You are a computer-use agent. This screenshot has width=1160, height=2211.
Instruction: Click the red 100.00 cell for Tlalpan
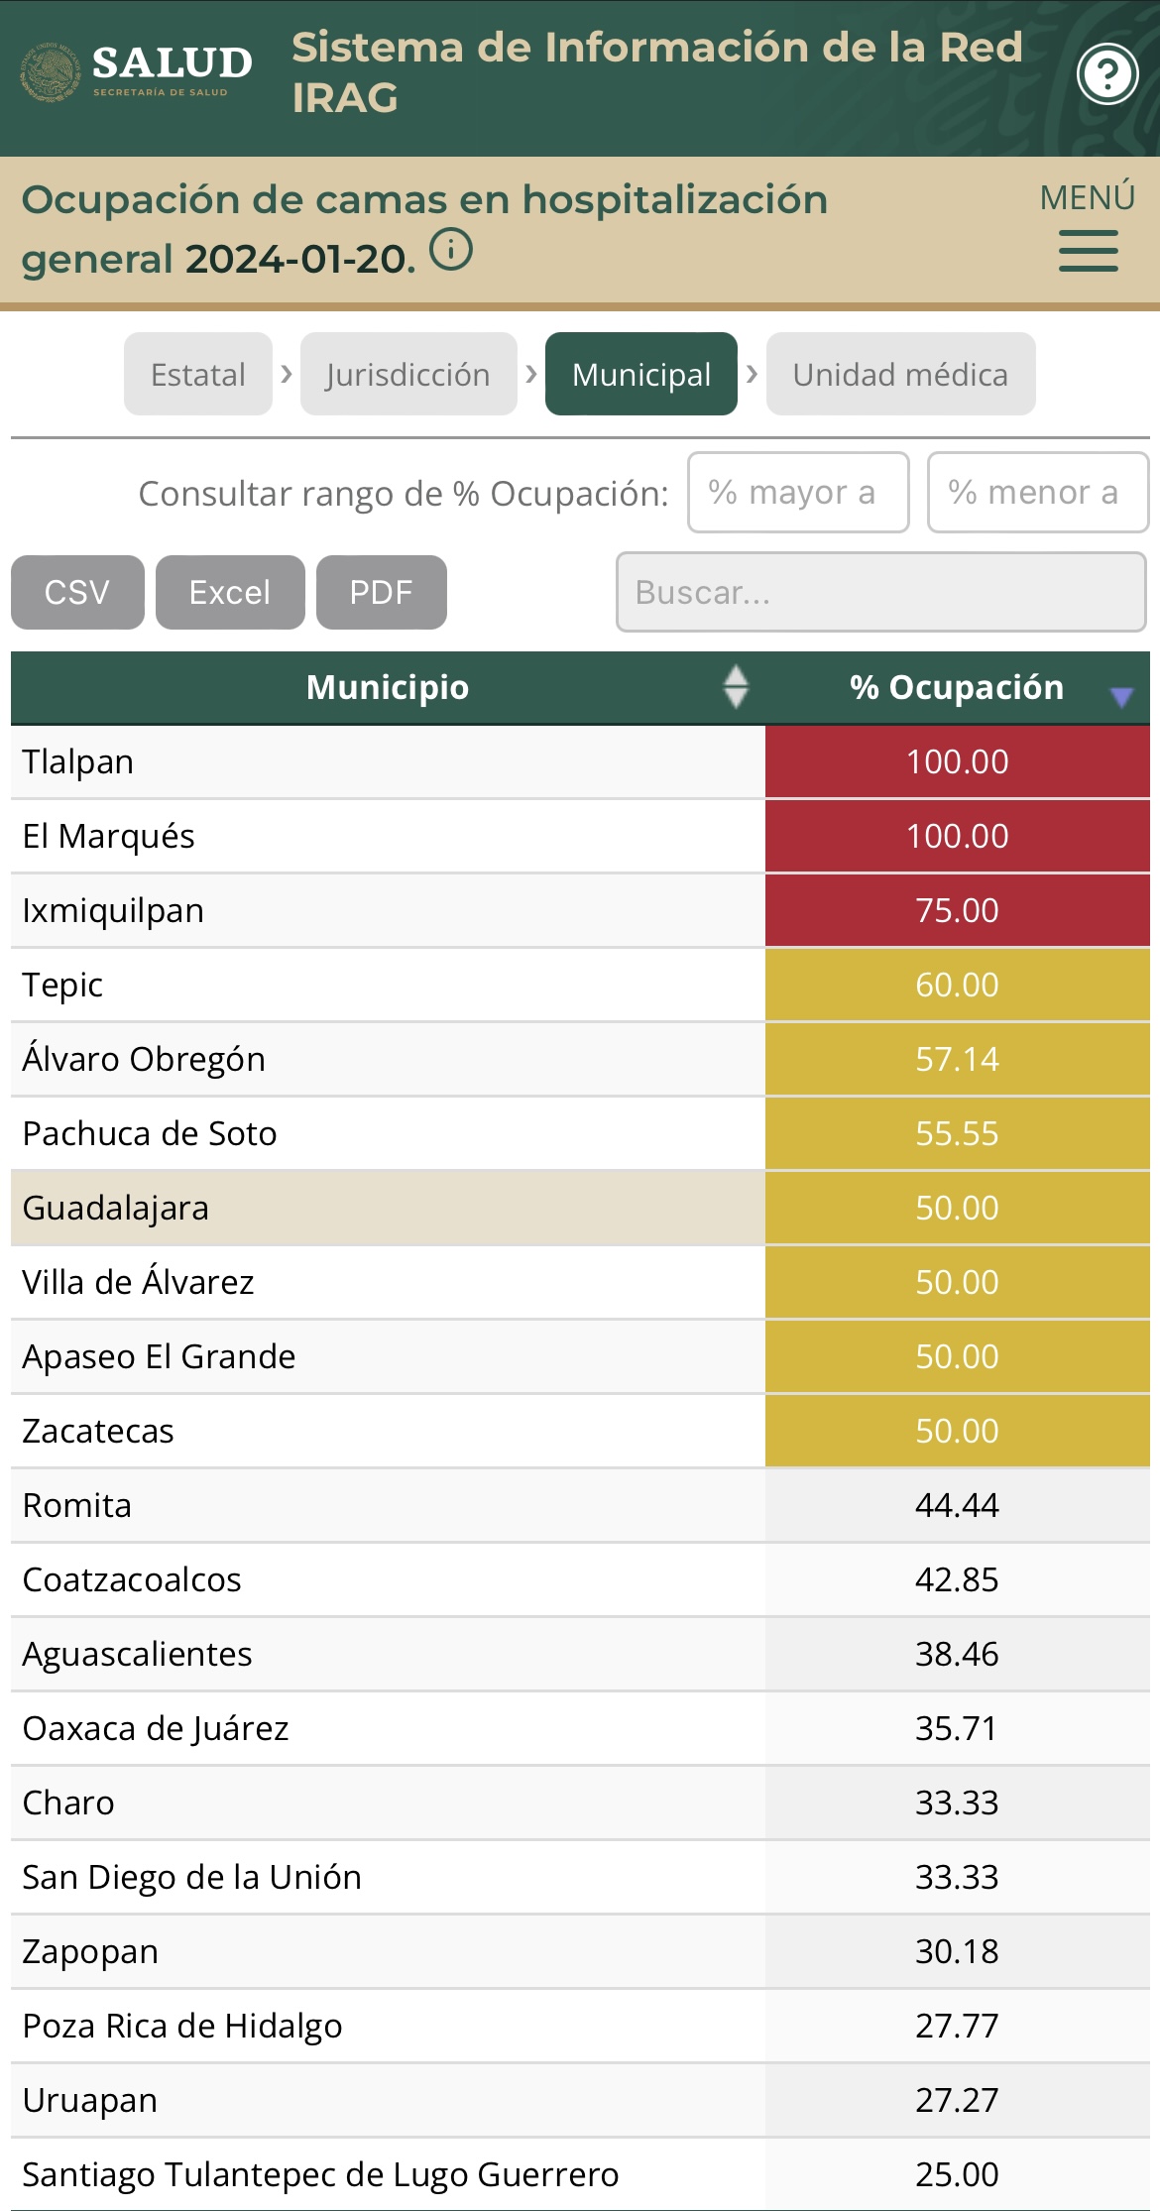[x=957, y=761]
